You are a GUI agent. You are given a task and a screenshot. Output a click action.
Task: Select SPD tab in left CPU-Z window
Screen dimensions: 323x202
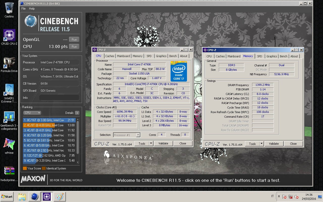(x=149, y=56)
